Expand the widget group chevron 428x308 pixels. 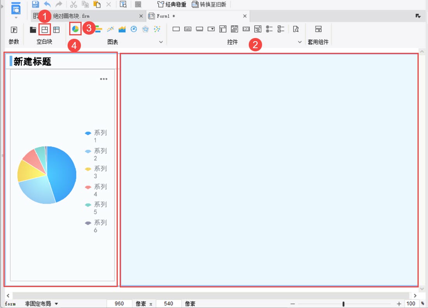(300, 42)
